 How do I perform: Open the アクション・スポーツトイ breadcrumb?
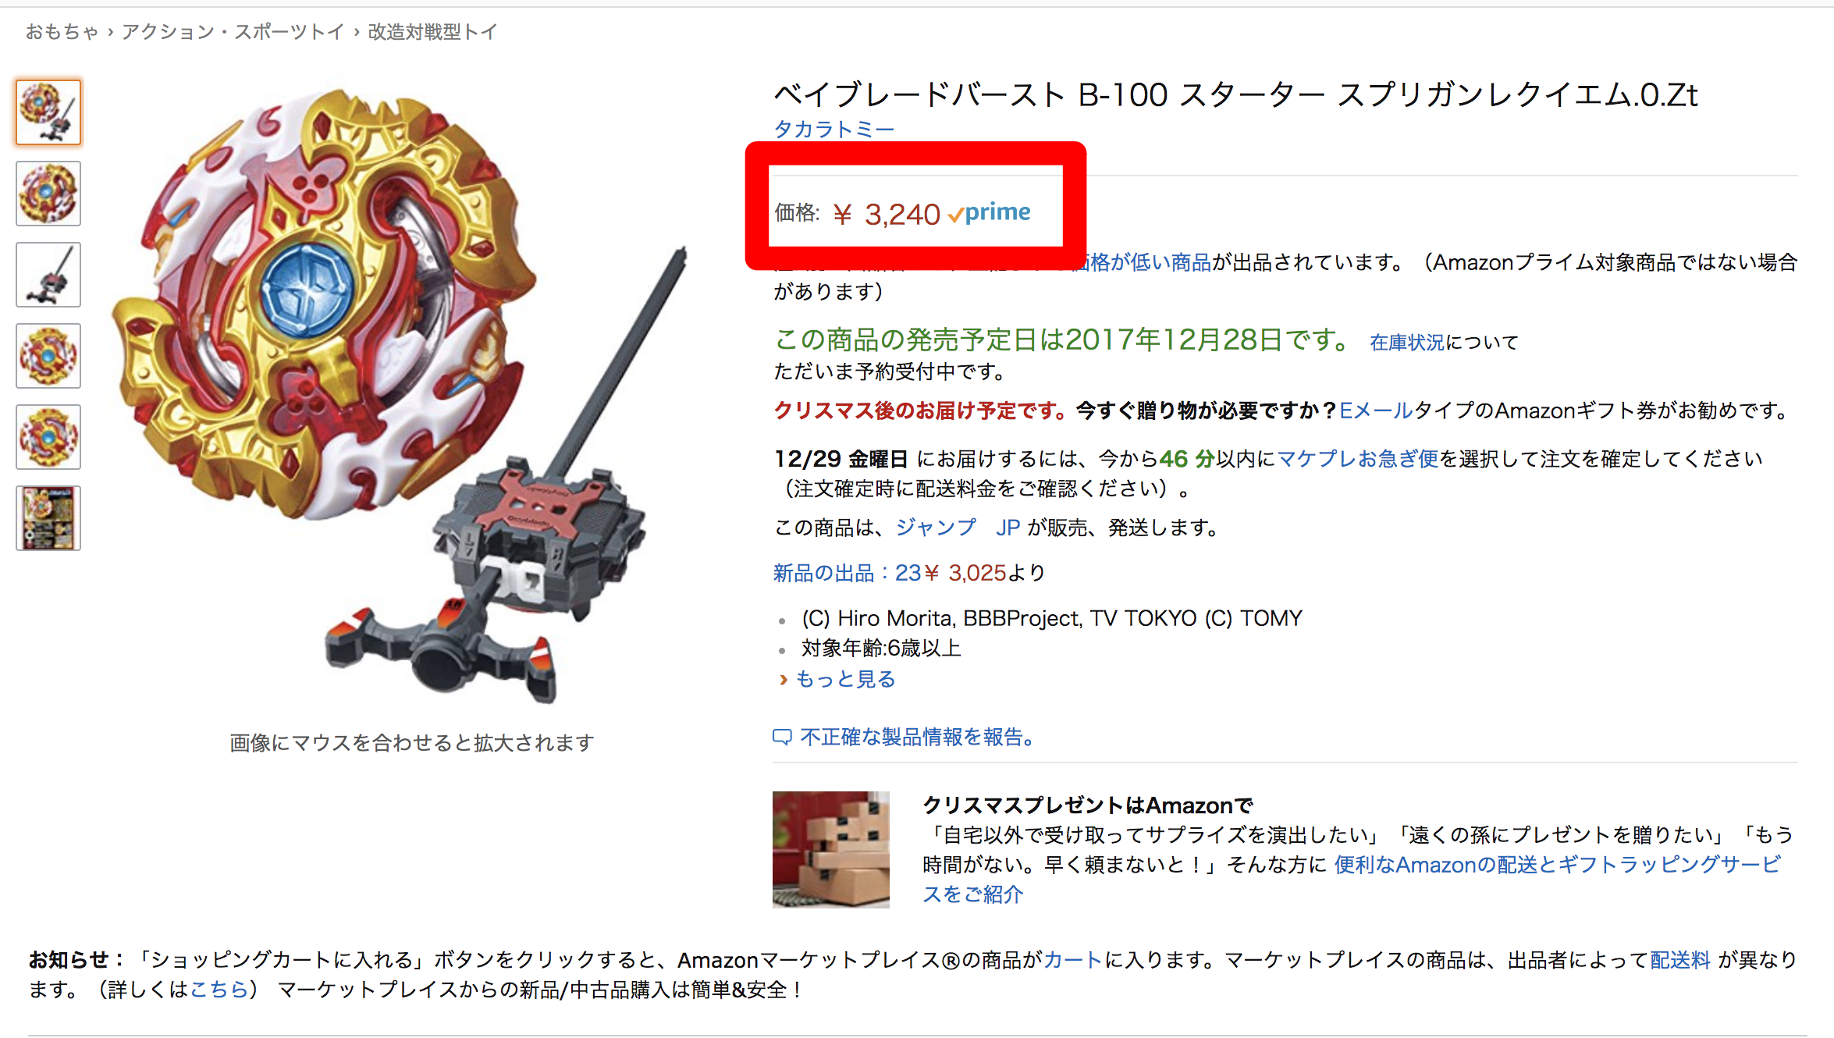(x=233, y=32)
